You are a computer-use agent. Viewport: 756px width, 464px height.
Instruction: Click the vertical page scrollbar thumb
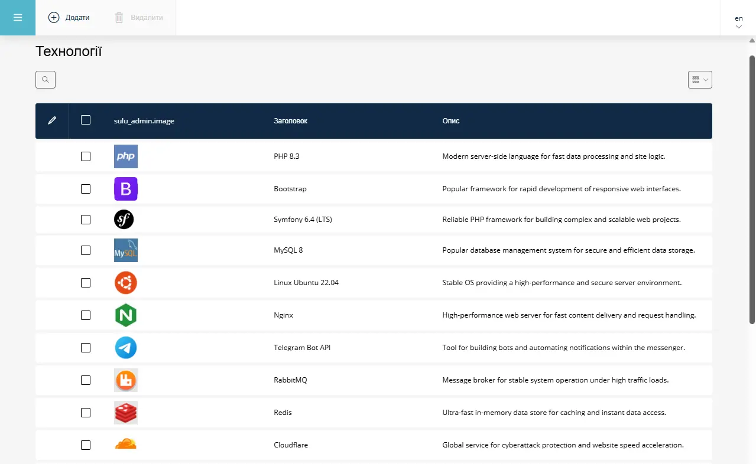click(752, 189)
